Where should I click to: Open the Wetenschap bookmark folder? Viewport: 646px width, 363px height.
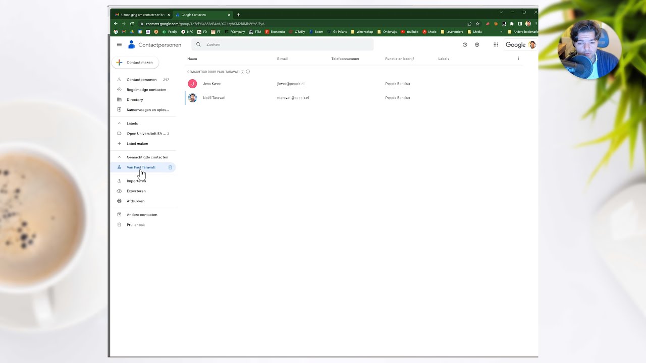click(362, 32)
